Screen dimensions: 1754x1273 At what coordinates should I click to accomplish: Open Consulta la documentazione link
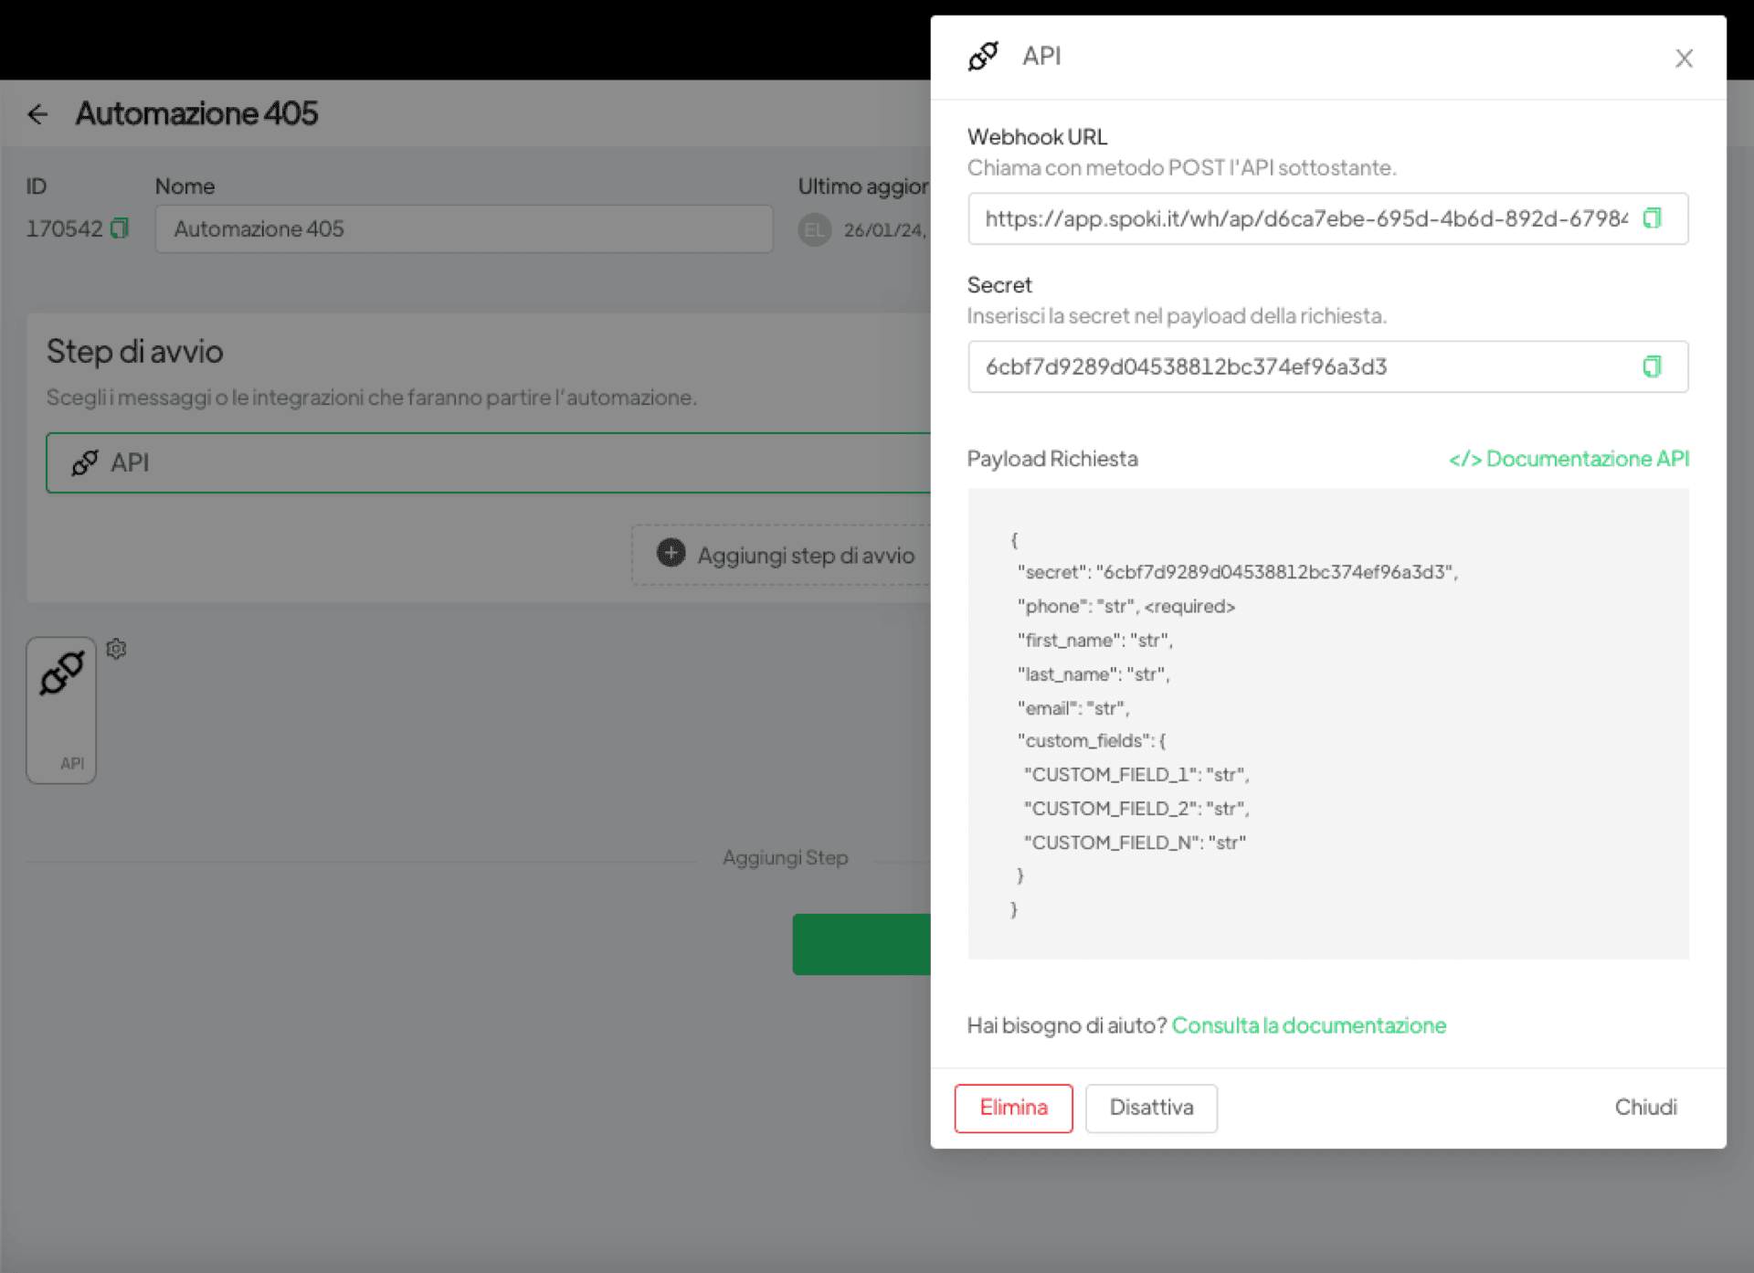[x=1308, y=1025]
